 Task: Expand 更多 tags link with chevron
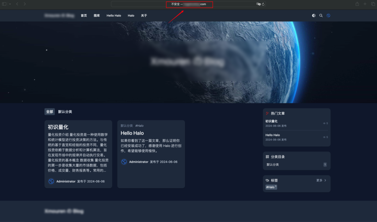(321, 180)
